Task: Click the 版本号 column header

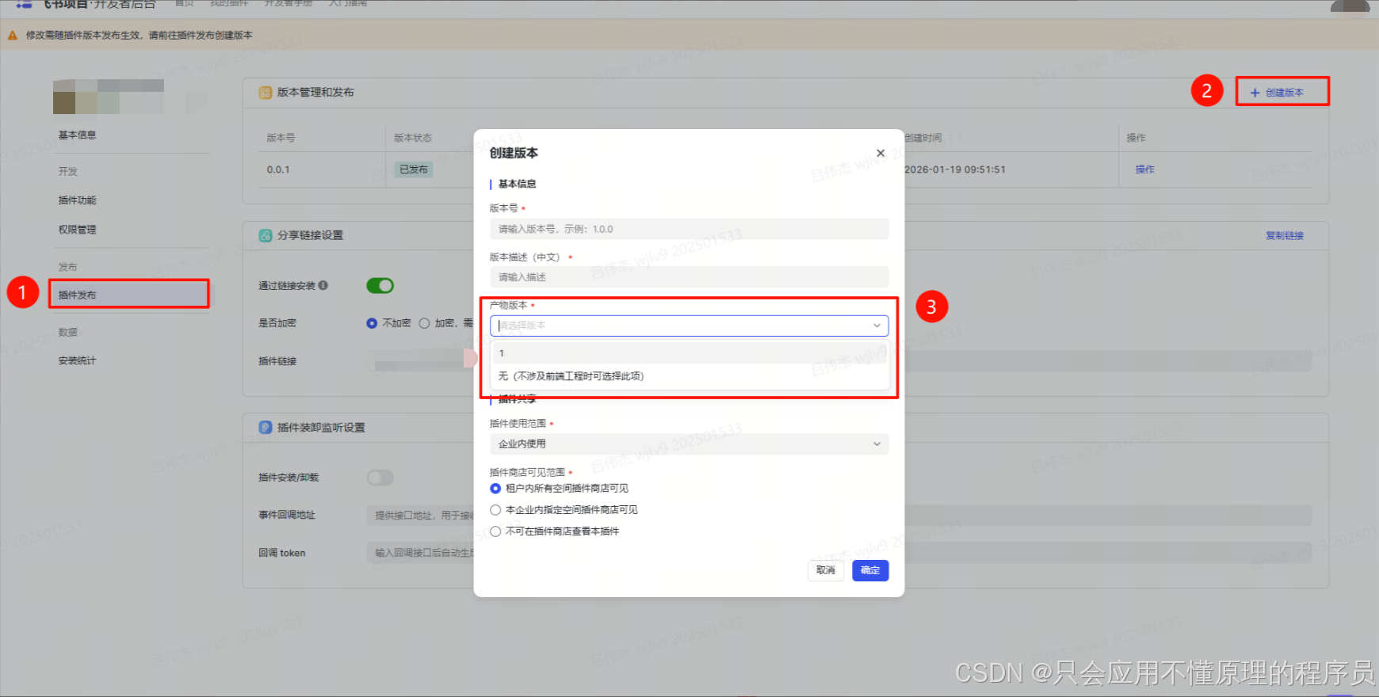Action: tap(281, 138)
